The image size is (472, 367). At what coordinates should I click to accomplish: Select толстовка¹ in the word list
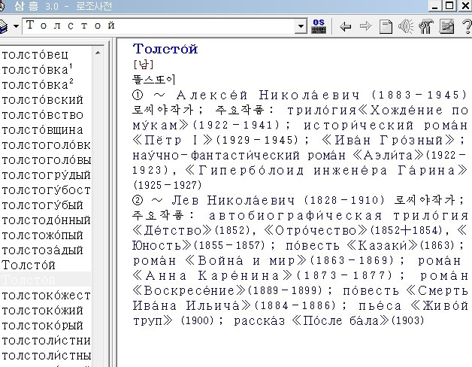click(38, 70)
